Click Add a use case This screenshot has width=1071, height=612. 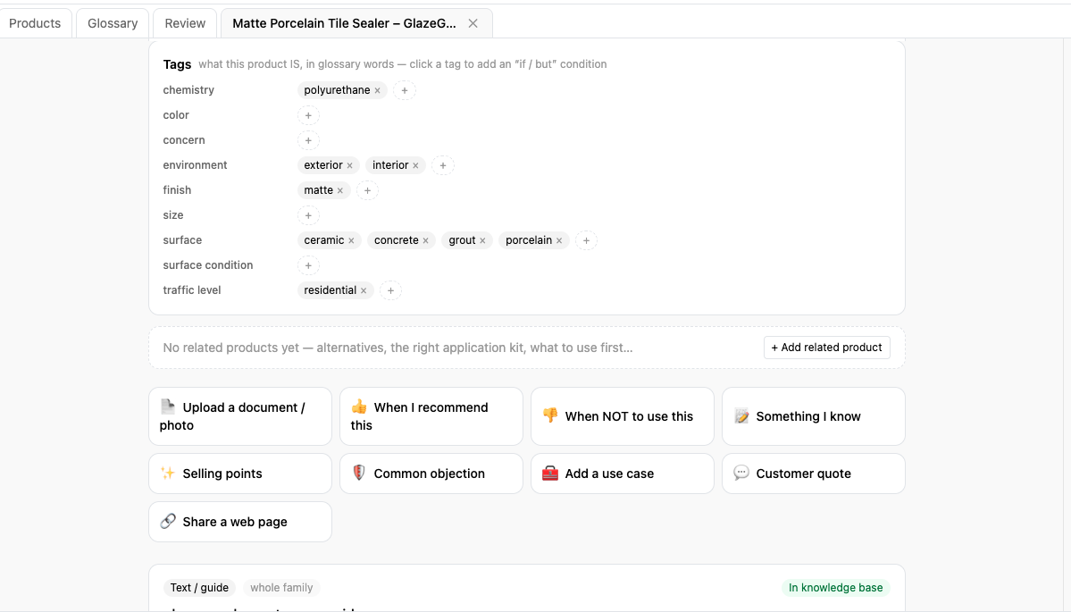(x=623, y=474)
